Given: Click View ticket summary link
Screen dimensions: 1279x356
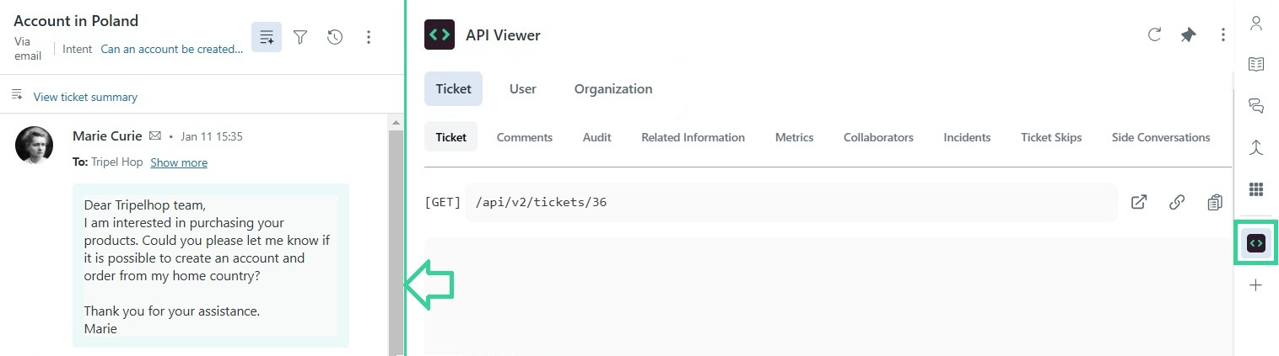Looking at the screenshot, I should pos(85,97).
